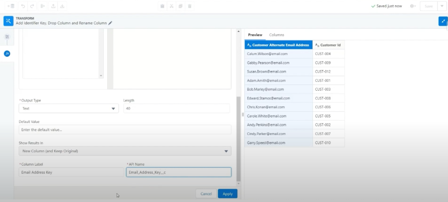448x202 pixels.
Task: Edit node name with pencil icon
Action: pos(110,23)
